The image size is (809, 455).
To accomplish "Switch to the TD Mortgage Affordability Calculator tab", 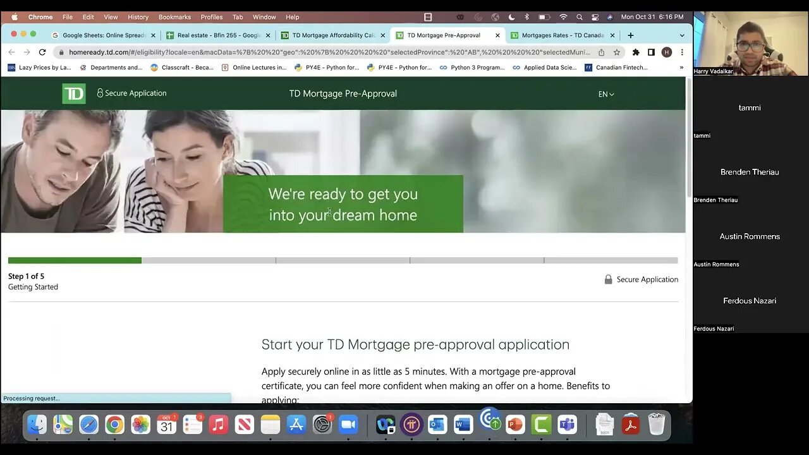I will click(333, 35).
